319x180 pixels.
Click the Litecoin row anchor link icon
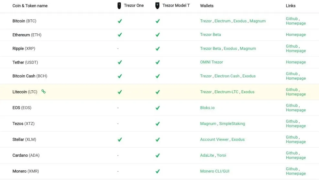pyautogui.click(x=43, y=91)
